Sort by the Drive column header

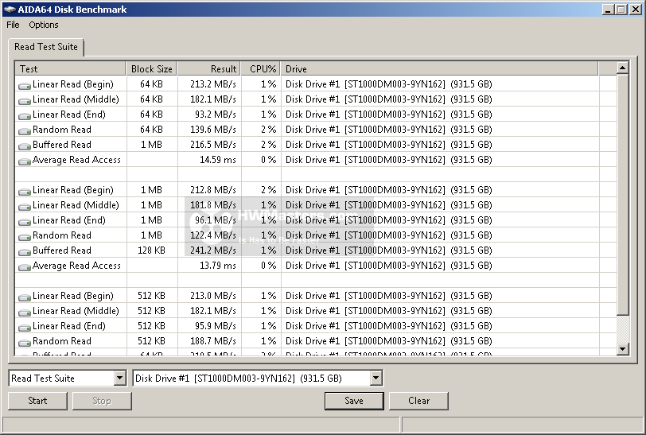tap(439, 69)
